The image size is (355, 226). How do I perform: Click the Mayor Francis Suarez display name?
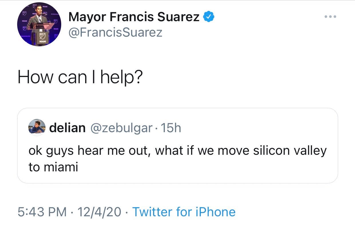point(134,18)
